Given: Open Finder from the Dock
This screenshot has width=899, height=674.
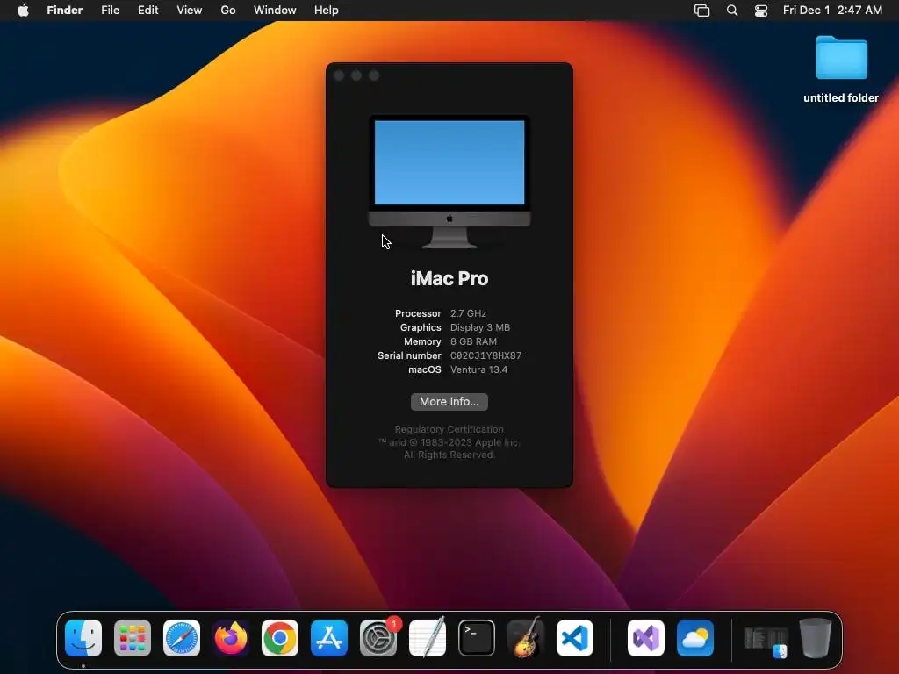Looking at the screenshot, I should click(x=83, y=638).
